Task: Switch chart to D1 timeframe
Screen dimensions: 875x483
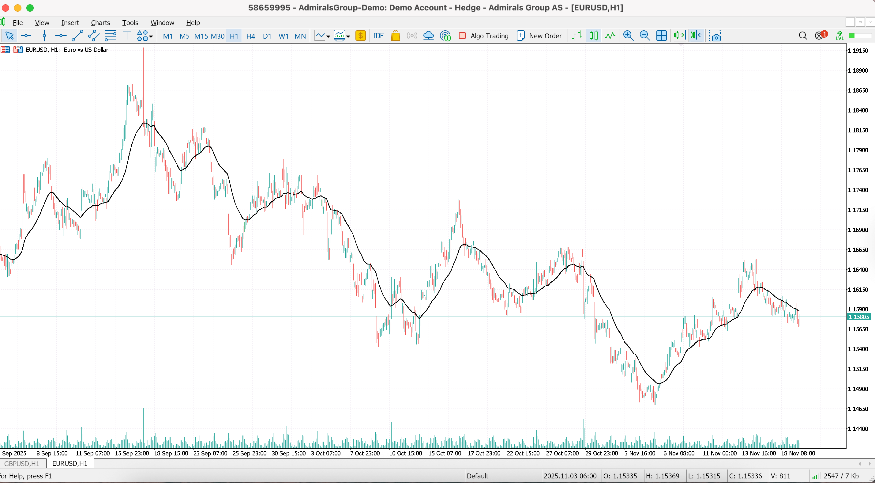Action: click(267, 36)
